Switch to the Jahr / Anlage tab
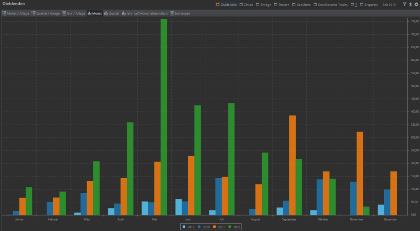This screenshot has height=231, width=420. (x=75, y=13)
